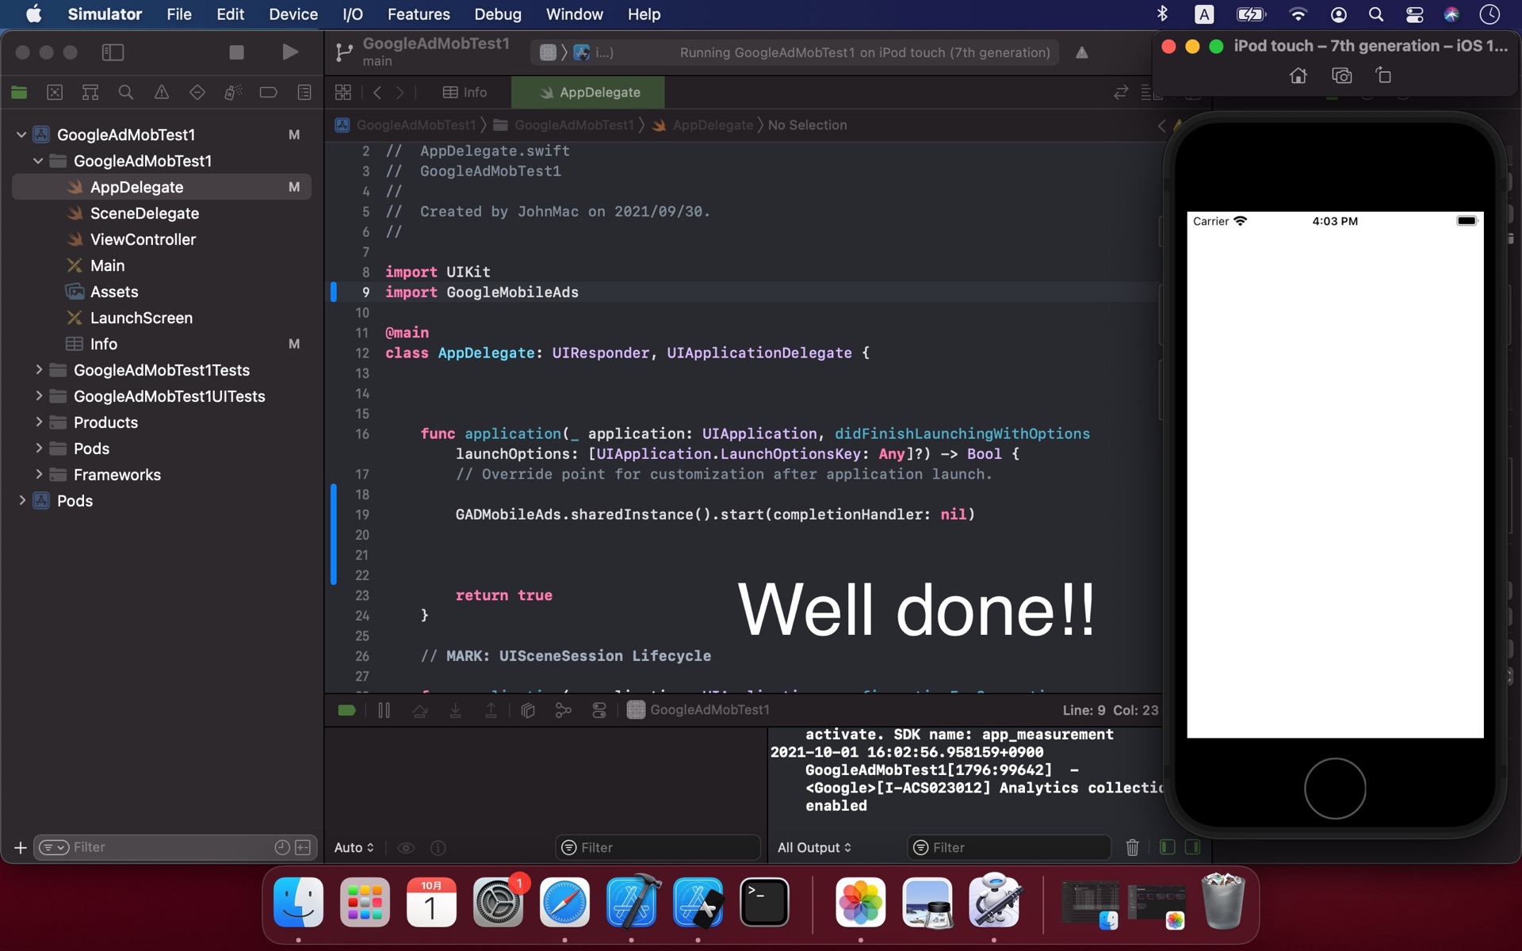
Task: Click the Run play button in Xcode
Action: click(x=290, y=52)
